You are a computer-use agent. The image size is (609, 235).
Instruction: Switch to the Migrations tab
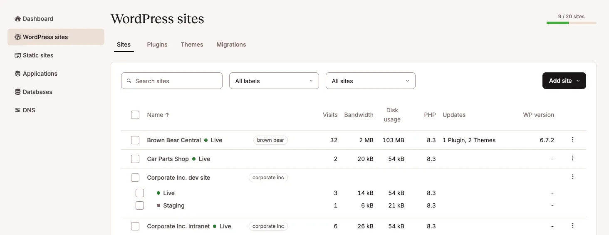tap(231, 45)
